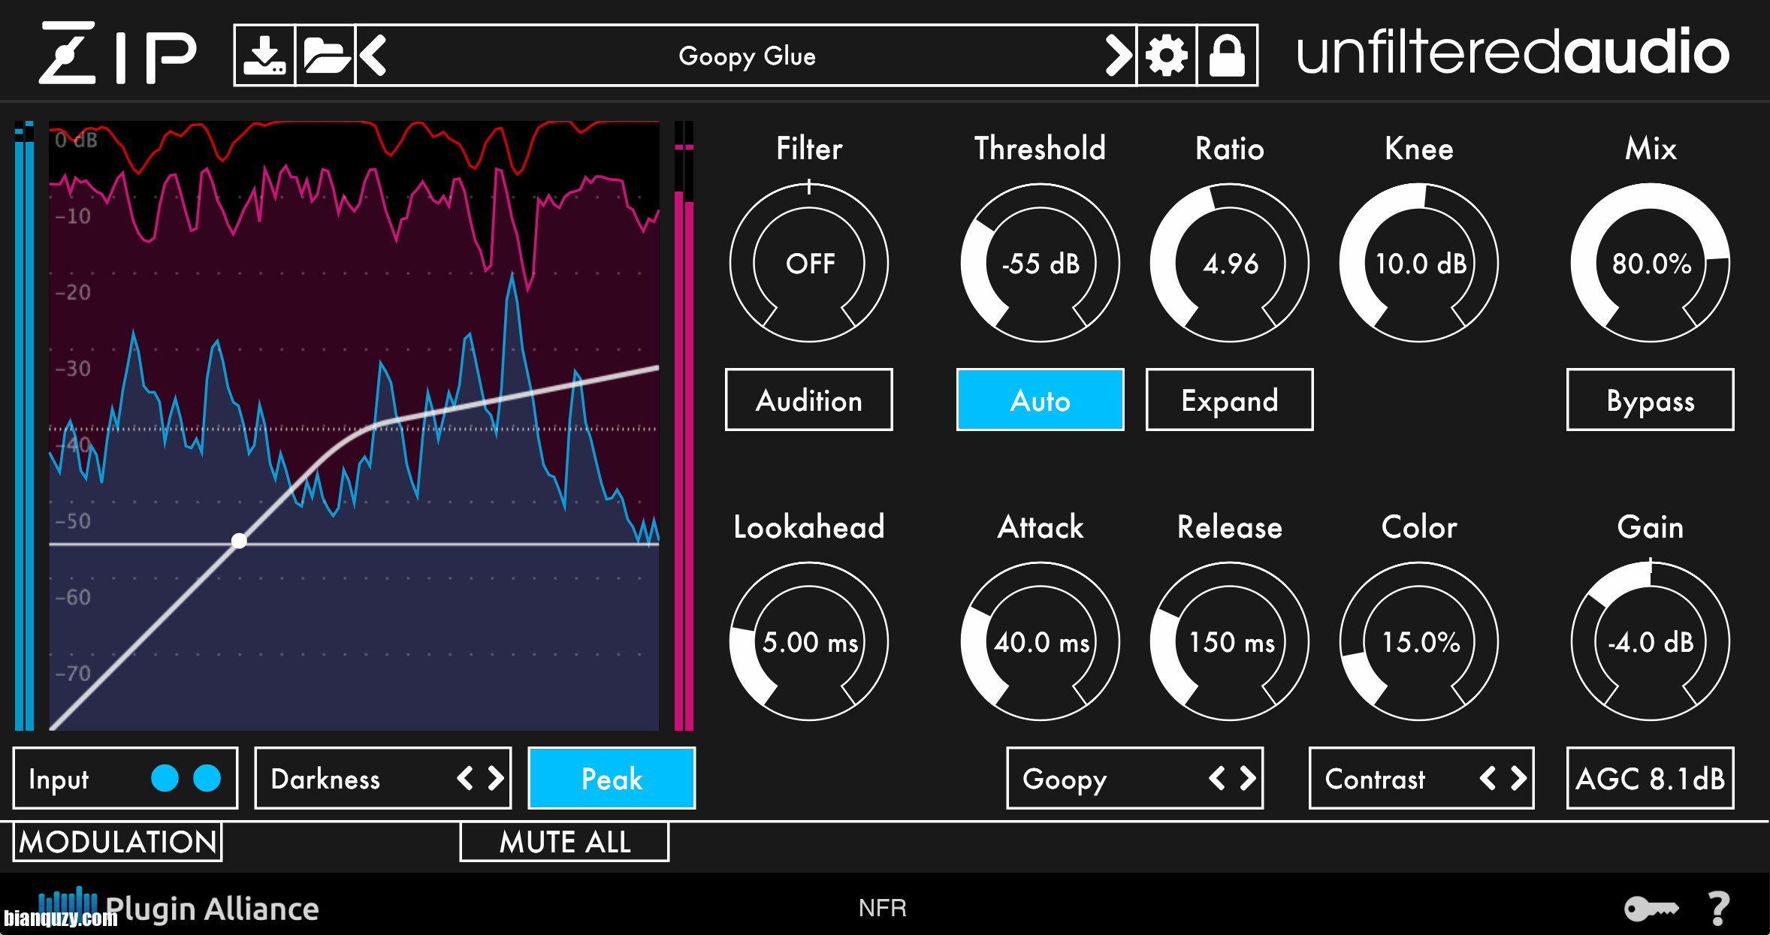The height and width of the screenshot is (935, 1770).
Task: Toggle AGC 8.1dB button
Action: click(x=1651, y=778)
